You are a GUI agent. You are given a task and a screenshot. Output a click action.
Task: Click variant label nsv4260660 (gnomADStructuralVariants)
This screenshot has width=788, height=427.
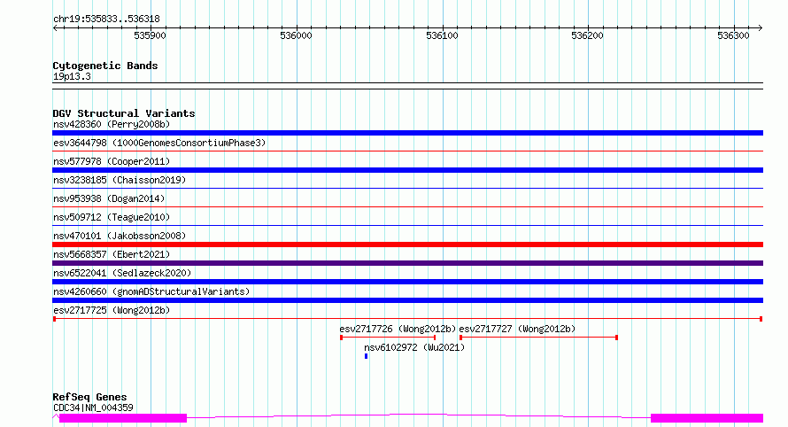tap(151, 291)
